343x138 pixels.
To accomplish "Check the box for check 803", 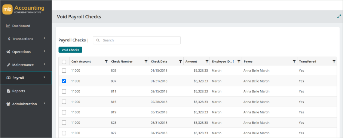I will (64, 70).
